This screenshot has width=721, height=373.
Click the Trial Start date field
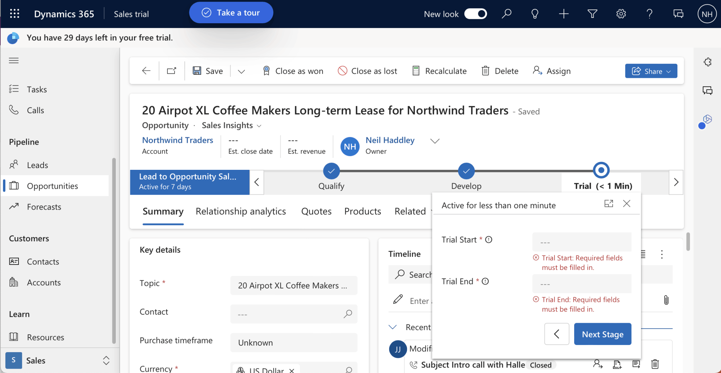(581, 242)
